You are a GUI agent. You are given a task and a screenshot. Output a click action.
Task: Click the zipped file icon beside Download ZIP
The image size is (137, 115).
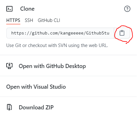pos(9,107)
